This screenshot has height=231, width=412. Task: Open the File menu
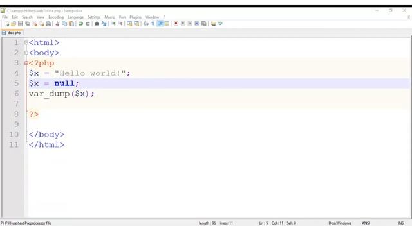(x=5, y=17)
